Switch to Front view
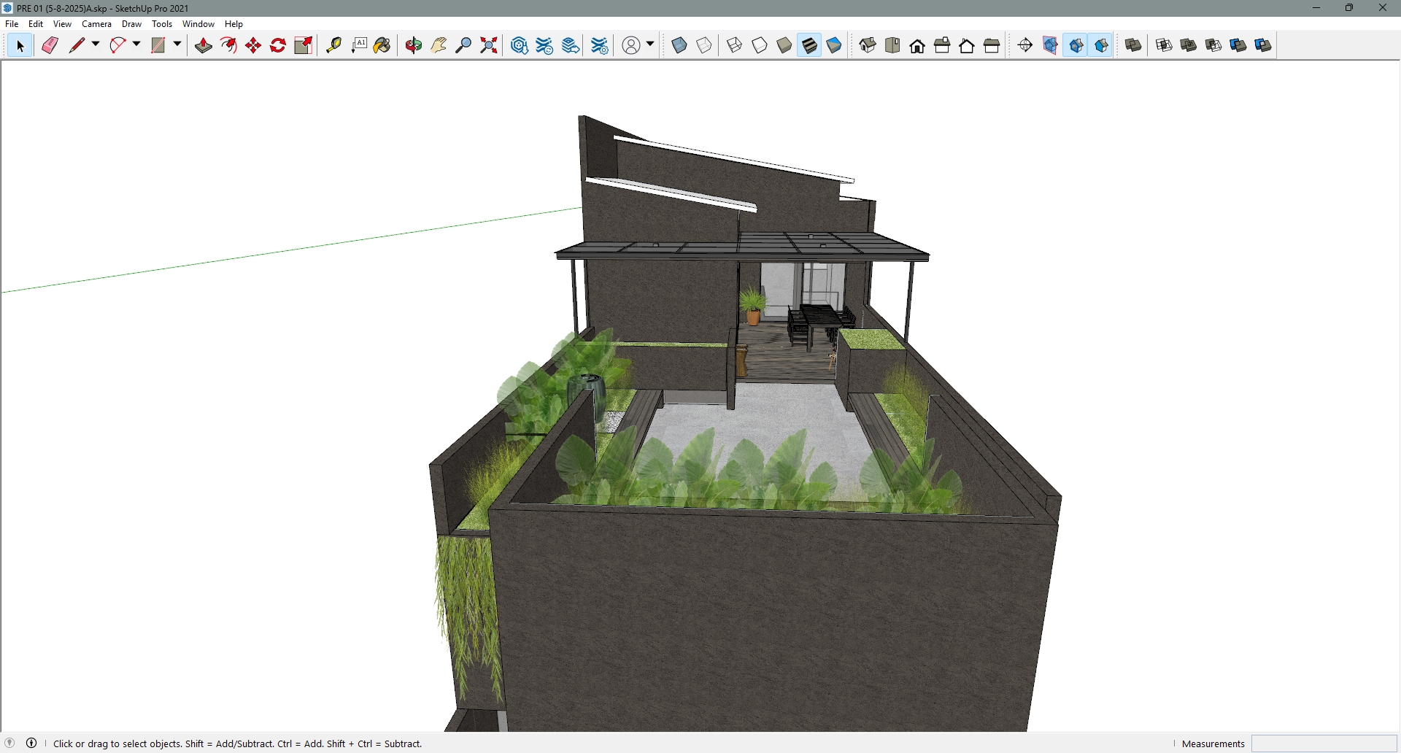Viewport: 1401px width, 753px height. [917, 45]
